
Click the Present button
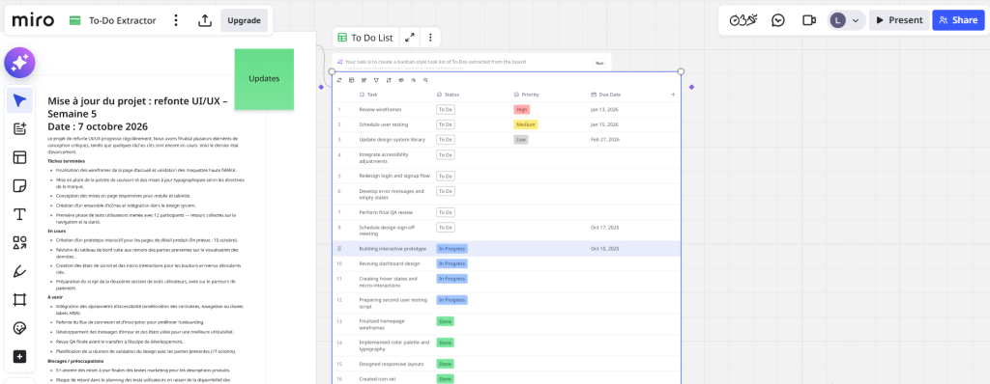point(899,20)
